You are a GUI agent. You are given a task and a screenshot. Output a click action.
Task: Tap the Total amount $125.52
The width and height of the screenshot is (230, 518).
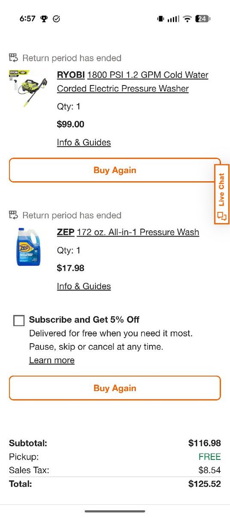pos(205,484)
